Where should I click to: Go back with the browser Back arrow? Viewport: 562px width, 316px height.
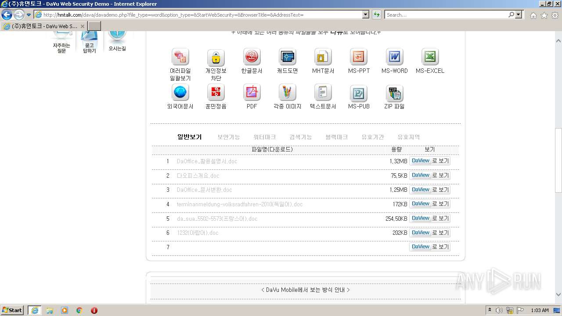[x=7, y=15]
